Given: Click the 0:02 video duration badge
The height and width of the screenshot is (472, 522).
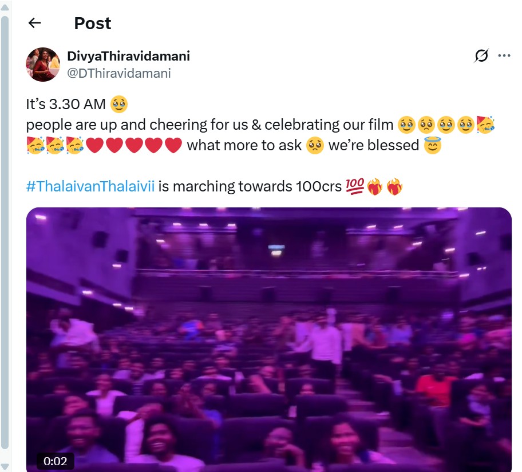Looking at the screenshot, I should [x=56, y=461].
